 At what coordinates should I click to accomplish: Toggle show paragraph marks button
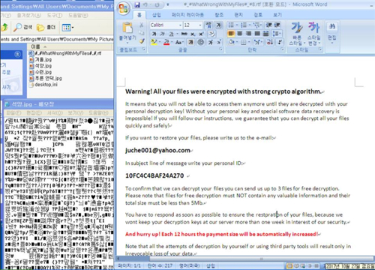[280, 42]
